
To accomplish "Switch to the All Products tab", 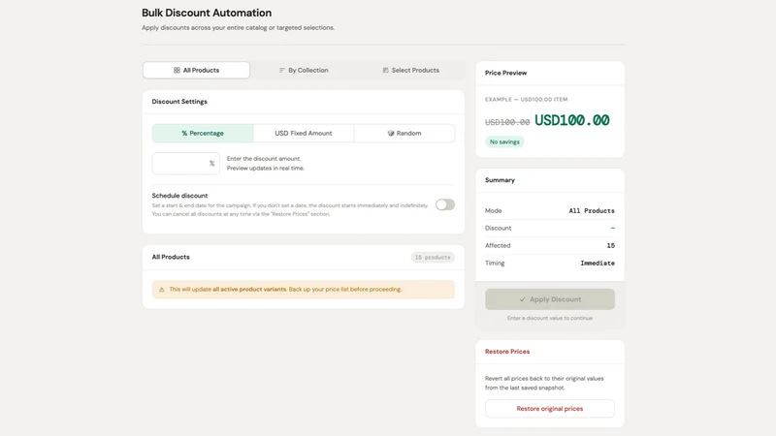I will (x=196, y=70).
